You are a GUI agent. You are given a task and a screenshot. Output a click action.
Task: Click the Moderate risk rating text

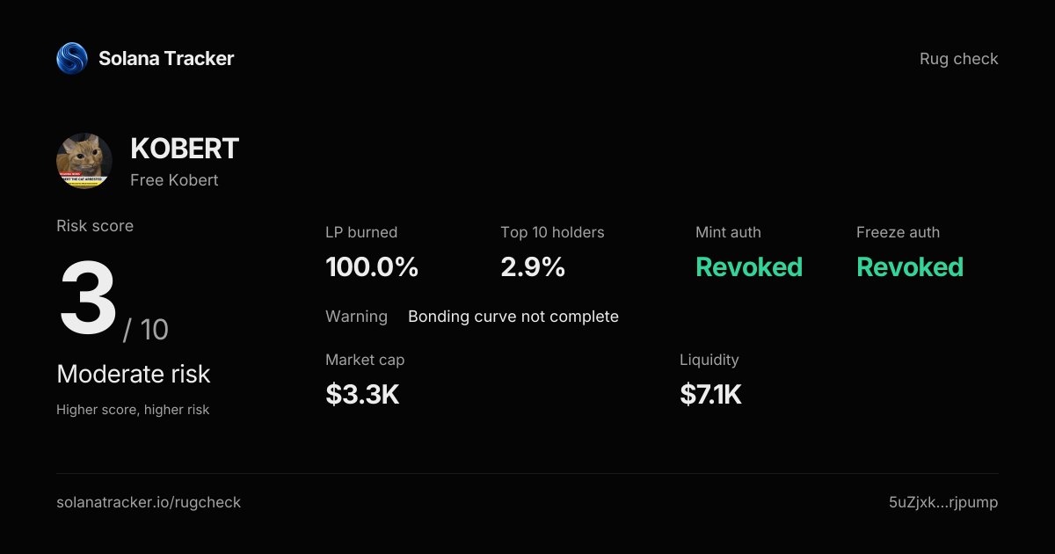click(134, 374)
